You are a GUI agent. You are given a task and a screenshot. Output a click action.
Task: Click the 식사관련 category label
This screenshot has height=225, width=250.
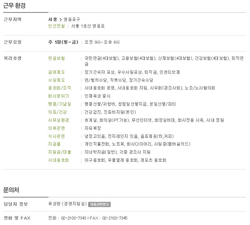(57, 136)
